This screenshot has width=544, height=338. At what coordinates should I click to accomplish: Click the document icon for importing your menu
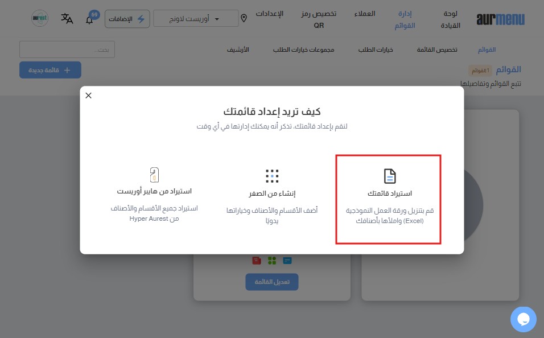click(389, 176)
